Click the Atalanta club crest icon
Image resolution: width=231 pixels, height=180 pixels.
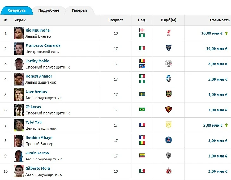[x=169, y=79]
